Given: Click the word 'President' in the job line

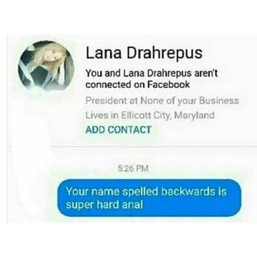Looking at the screenshot, I should point(106,100).
